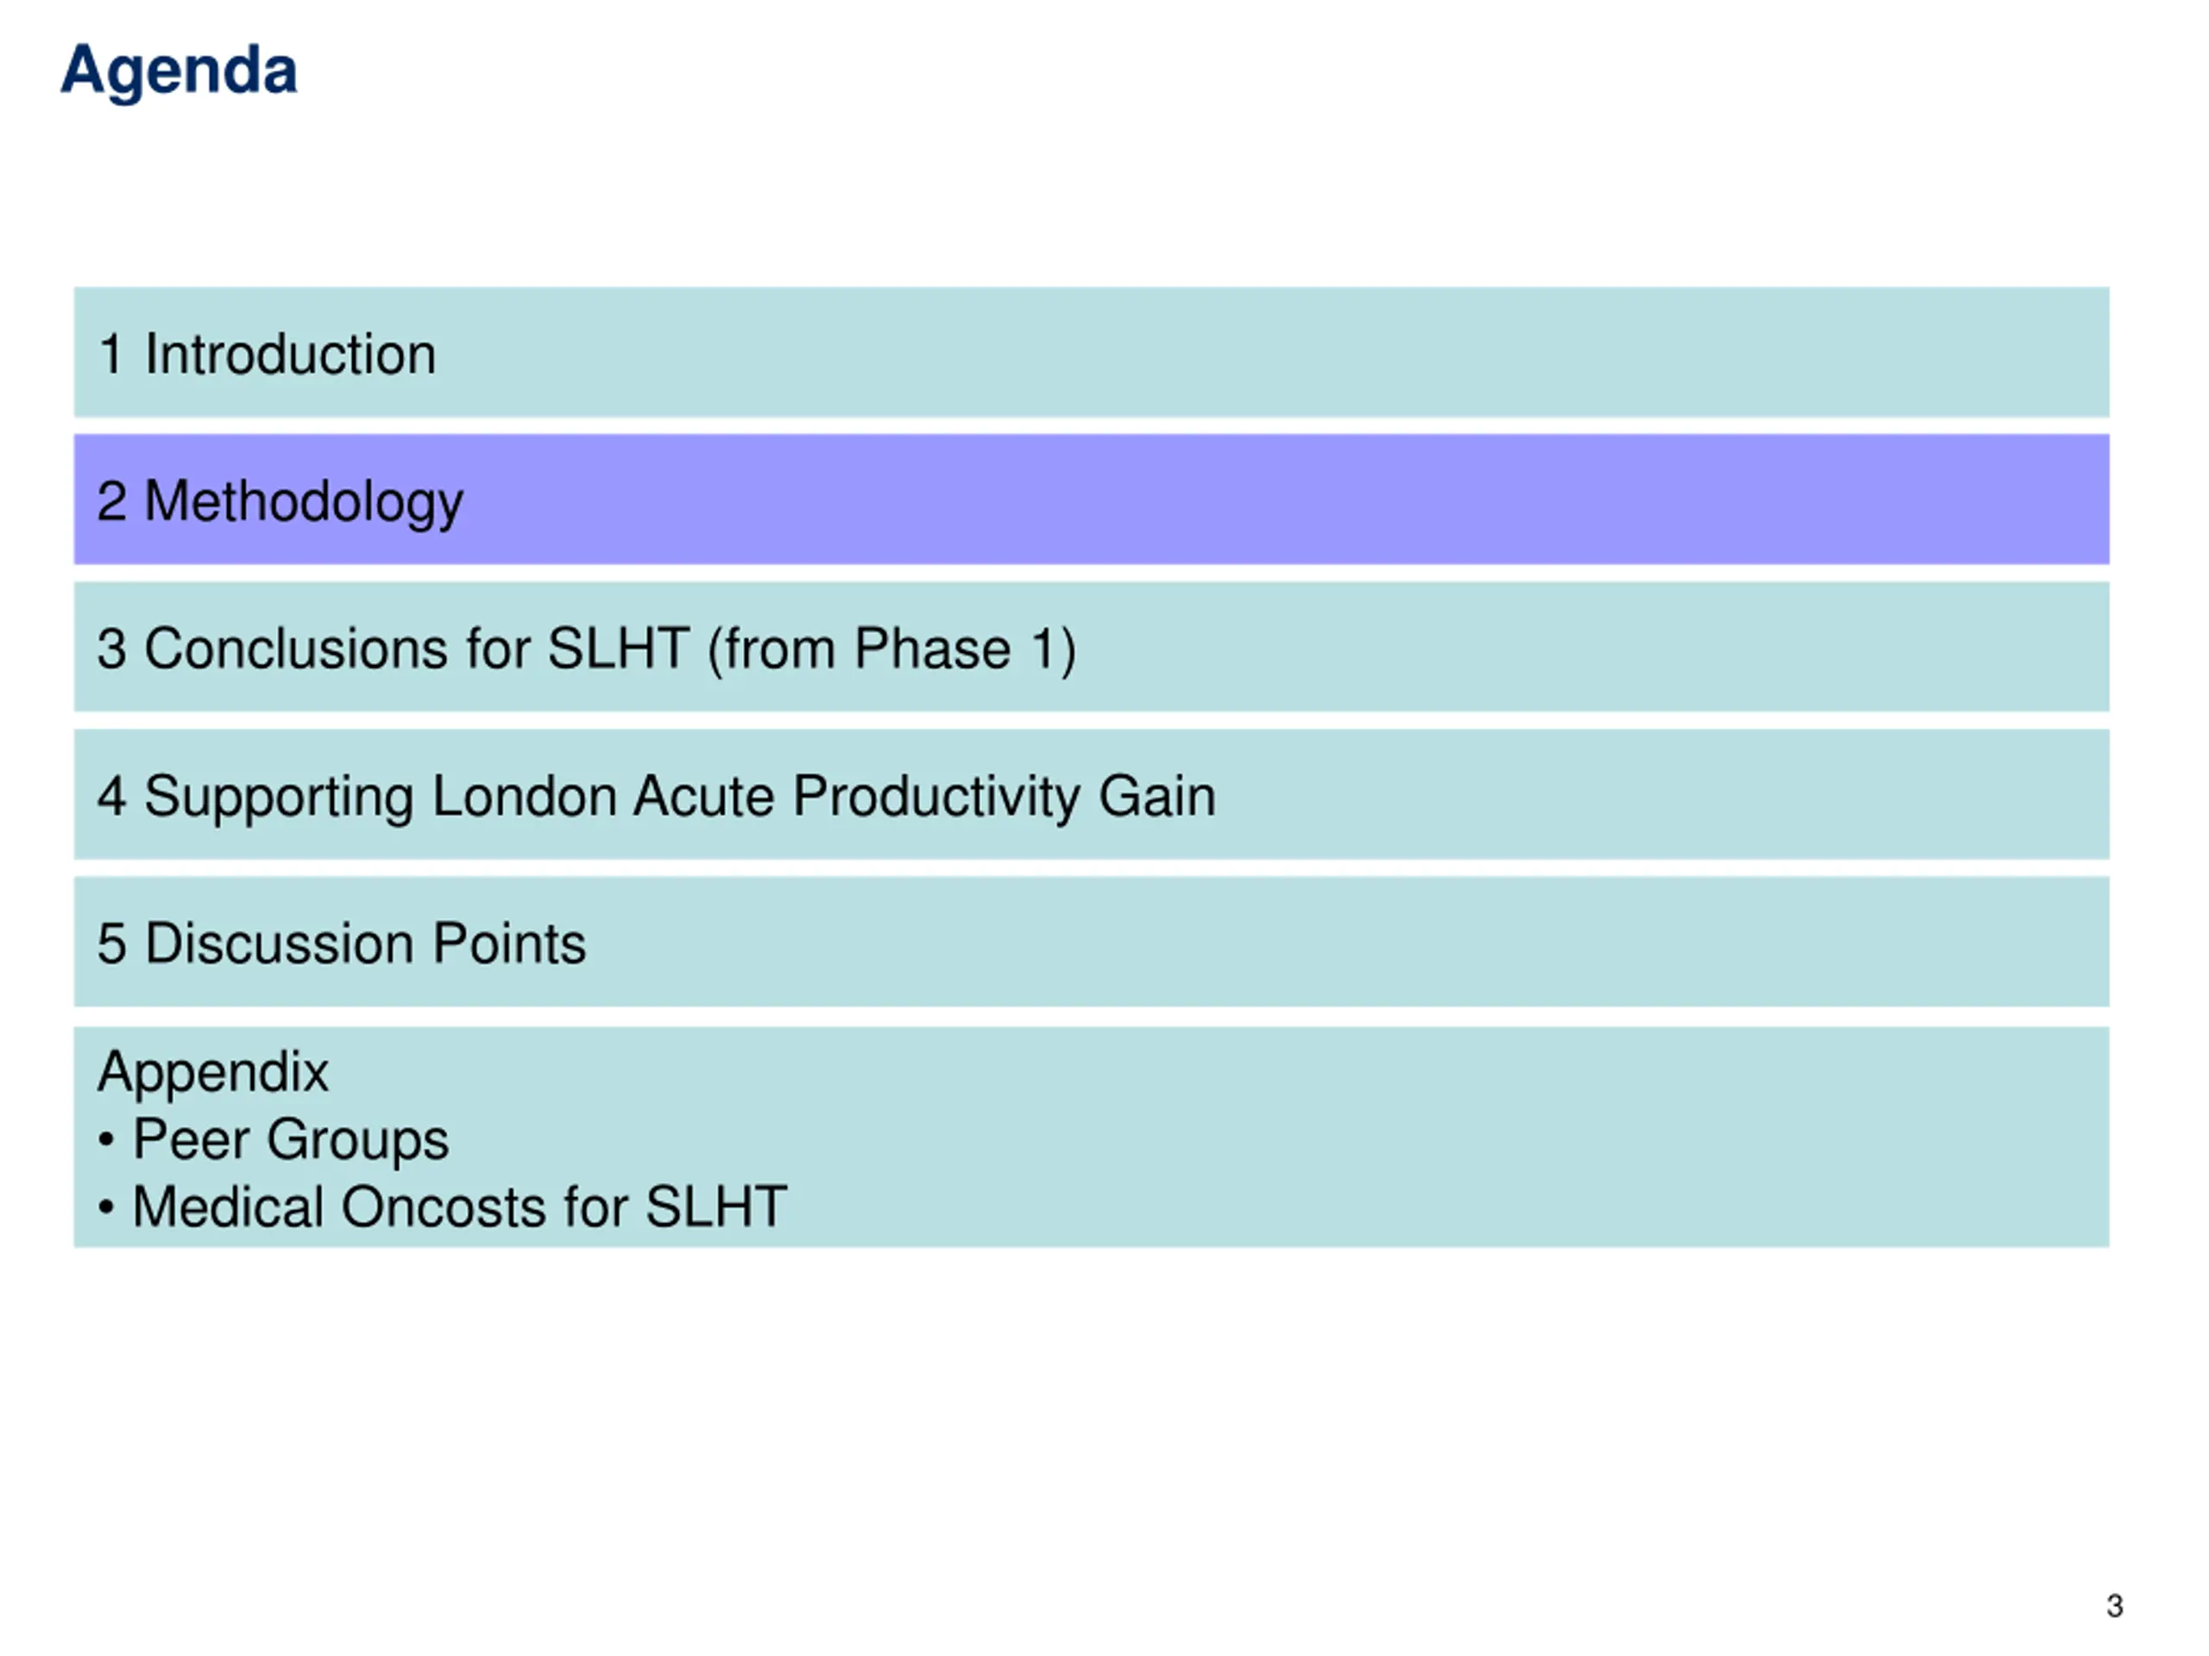The image size is (2209, 1656).
Task: Click the numeral 5 before Discussion
Action: 112,944
